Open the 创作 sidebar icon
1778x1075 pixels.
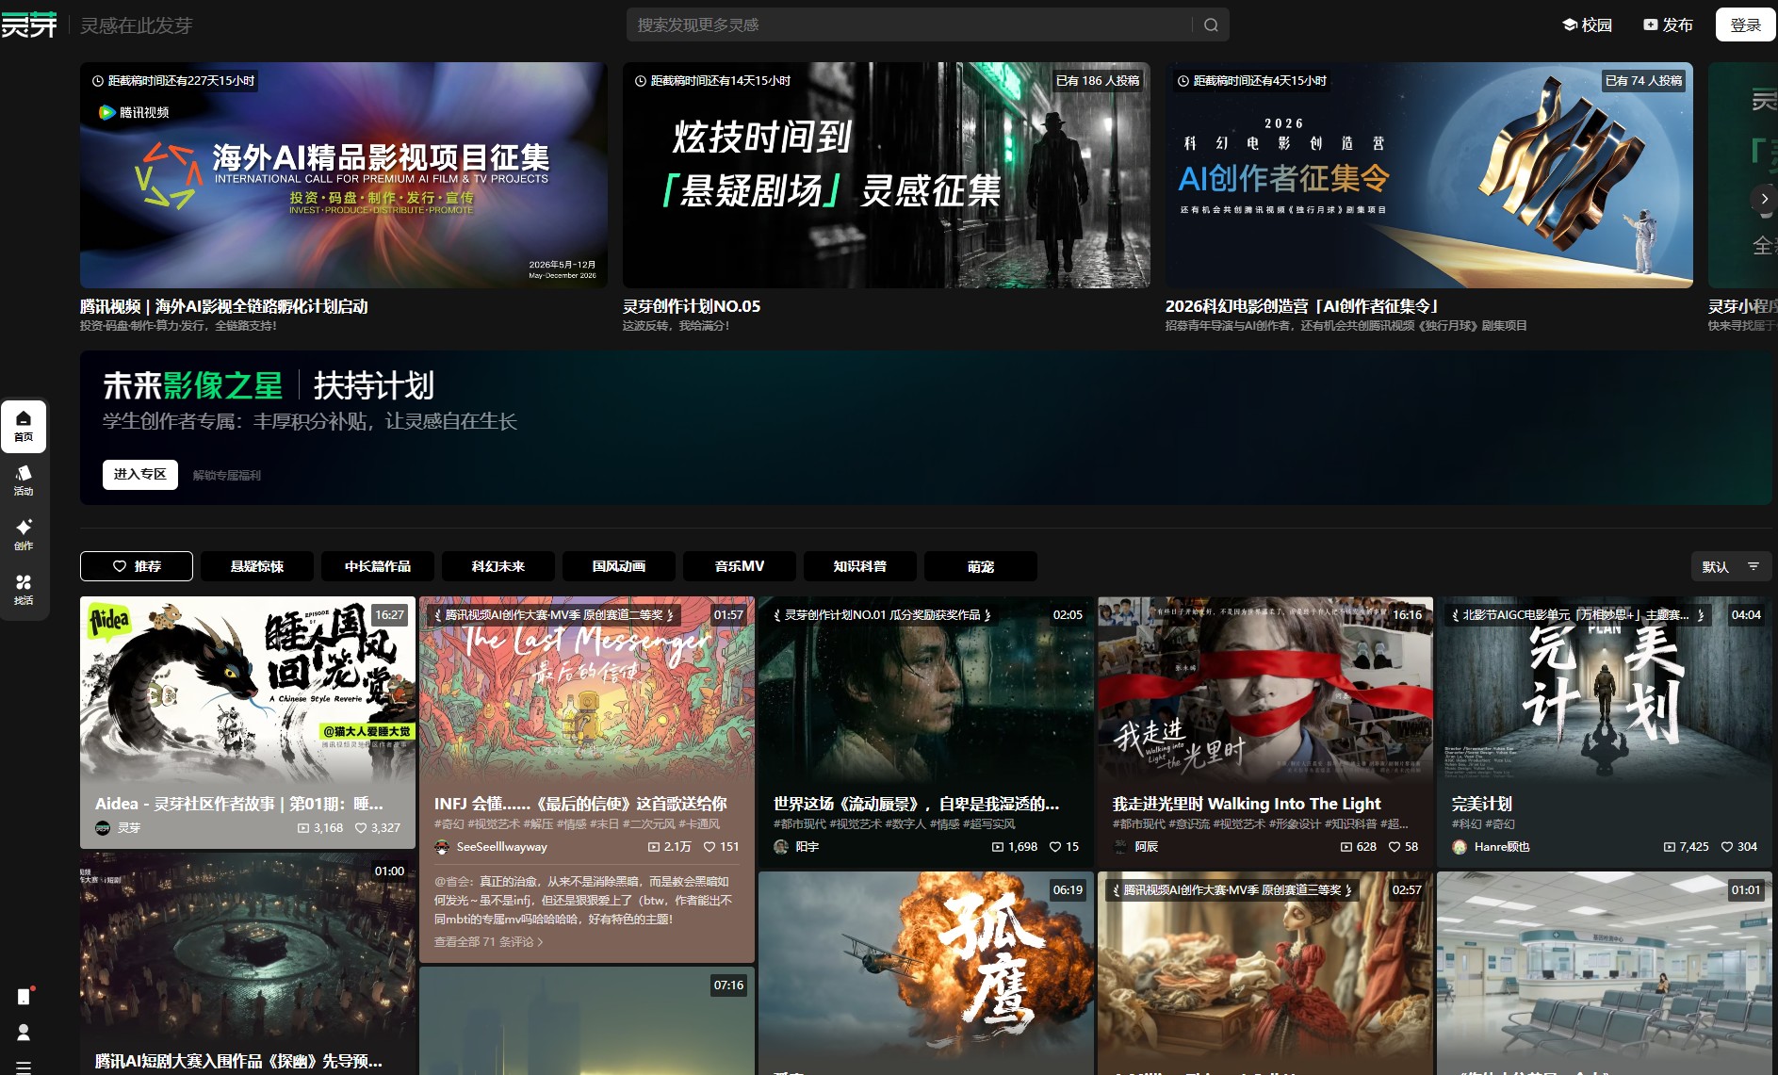point(24,534)
